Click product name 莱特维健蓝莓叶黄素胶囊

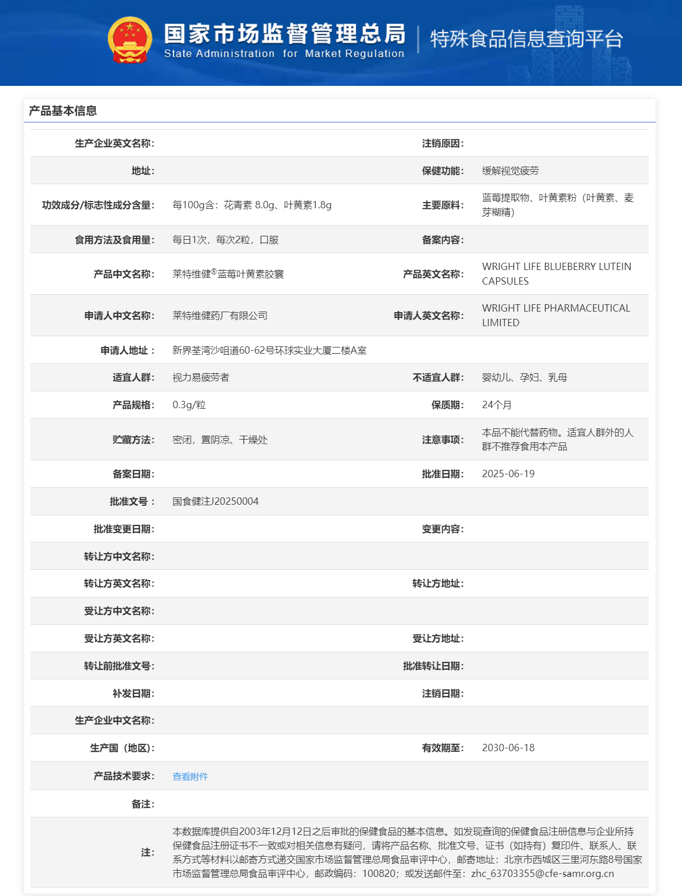pos(228,274)
